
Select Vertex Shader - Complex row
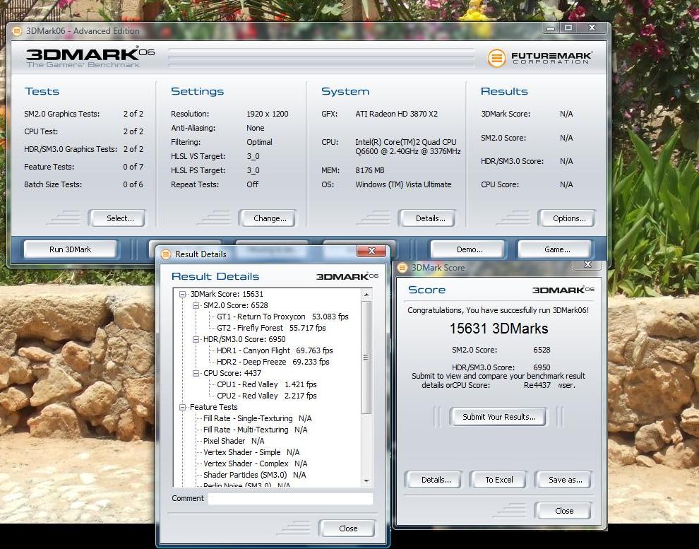[x=255, y=464]
